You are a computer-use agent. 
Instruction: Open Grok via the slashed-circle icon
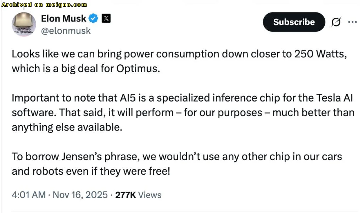(x=336, y=22)
